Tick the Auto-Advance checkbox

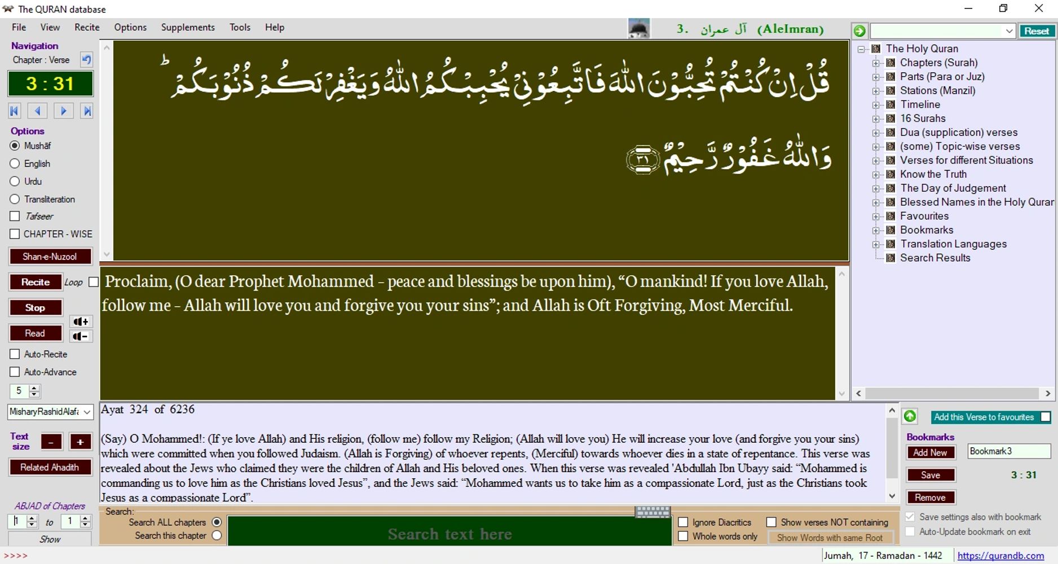pyautogui.click(x=15, y=372)
